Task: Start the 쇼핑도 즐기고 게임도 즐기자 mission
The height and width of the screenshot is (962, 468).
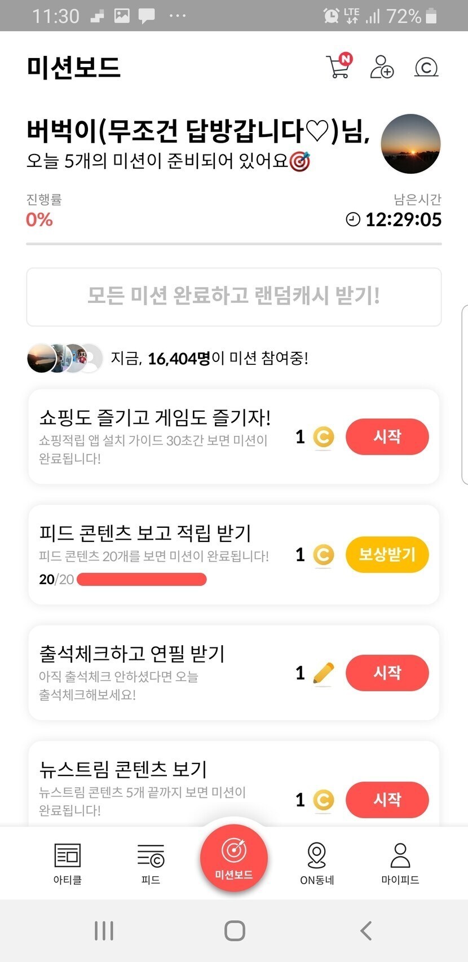Action: coord(387,436)
